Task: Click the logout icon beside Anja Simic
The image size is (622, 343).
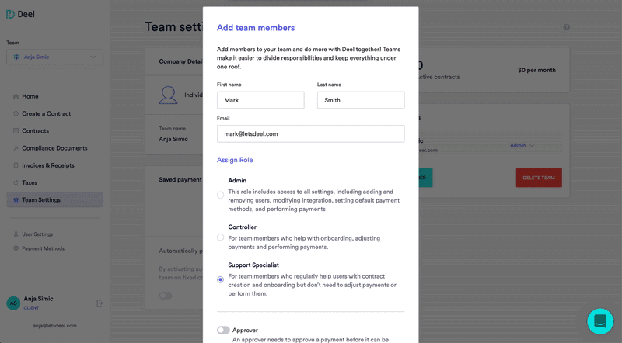Action: [x=100, y=303]
